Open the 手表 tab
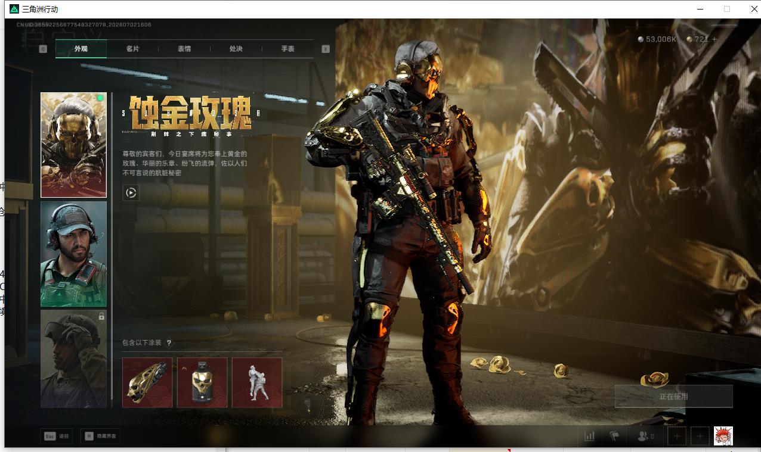Image resolution: width=761 pixels, height=452 pixels. [x=288, y=49]
